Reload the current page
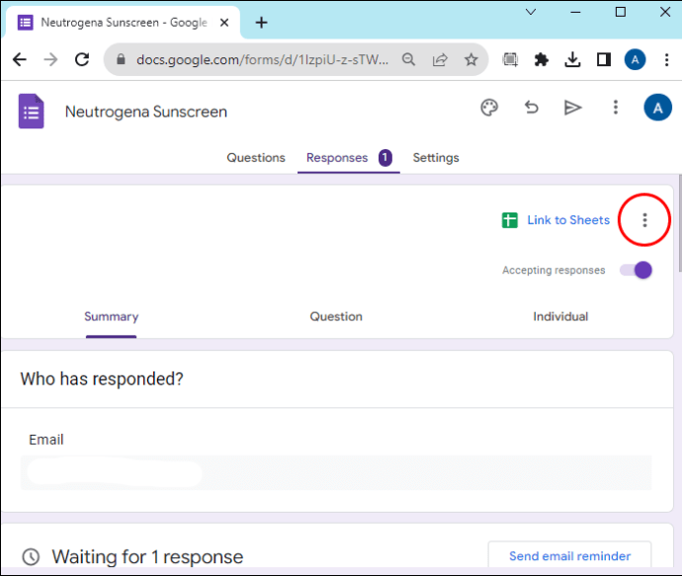 [82, 59]
